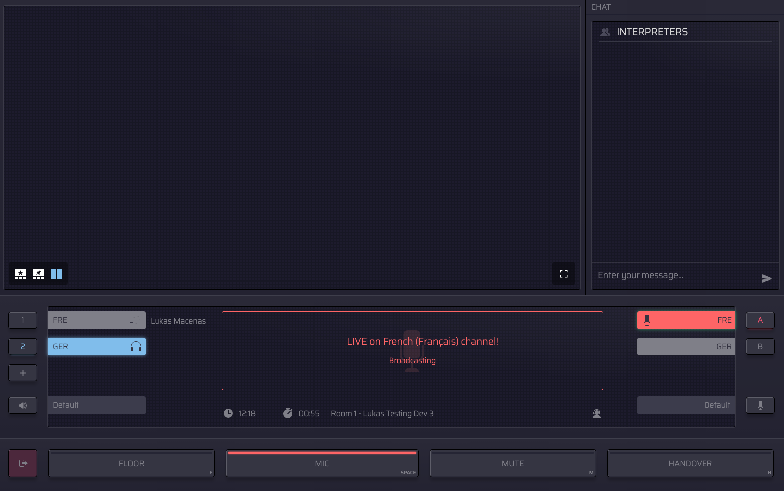This screenshot has height=491, width=784.
Task: Click the chat message input field
Action: pyautogui.click(x=676, y=275)
